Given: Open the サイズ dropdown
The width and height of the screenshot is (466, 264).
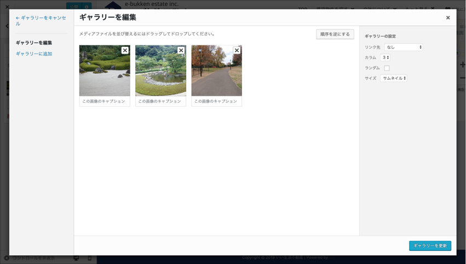Looking at the screenshot, I should [393, 78].
